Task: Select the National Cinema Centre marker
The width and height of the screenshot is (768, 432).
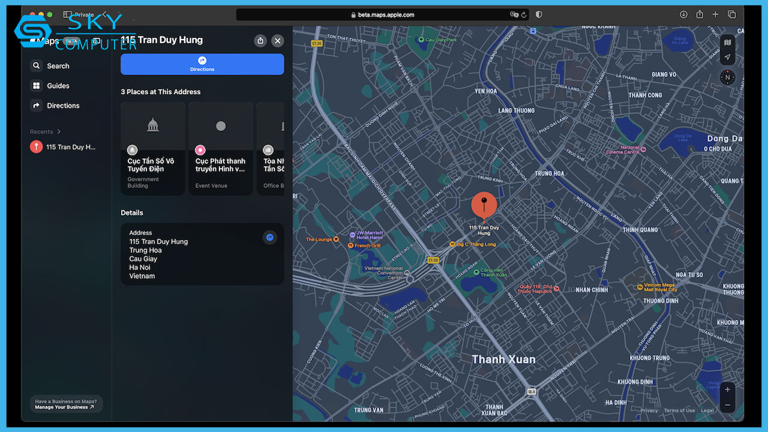Action: click(x=643, y=149)
